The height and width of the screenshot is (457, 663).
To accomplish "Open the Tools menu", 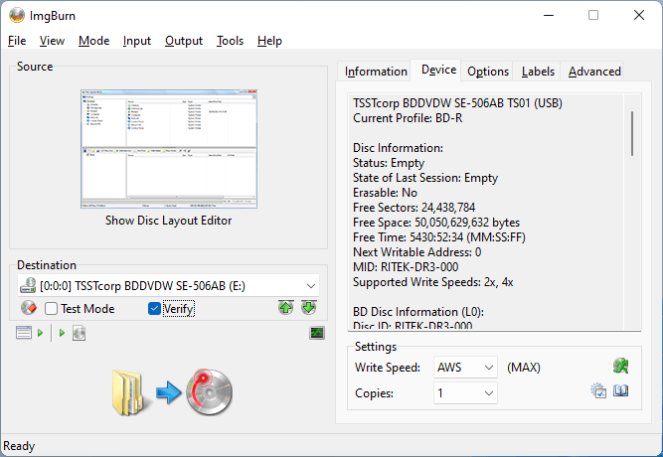I will click(x=230, y=41).
